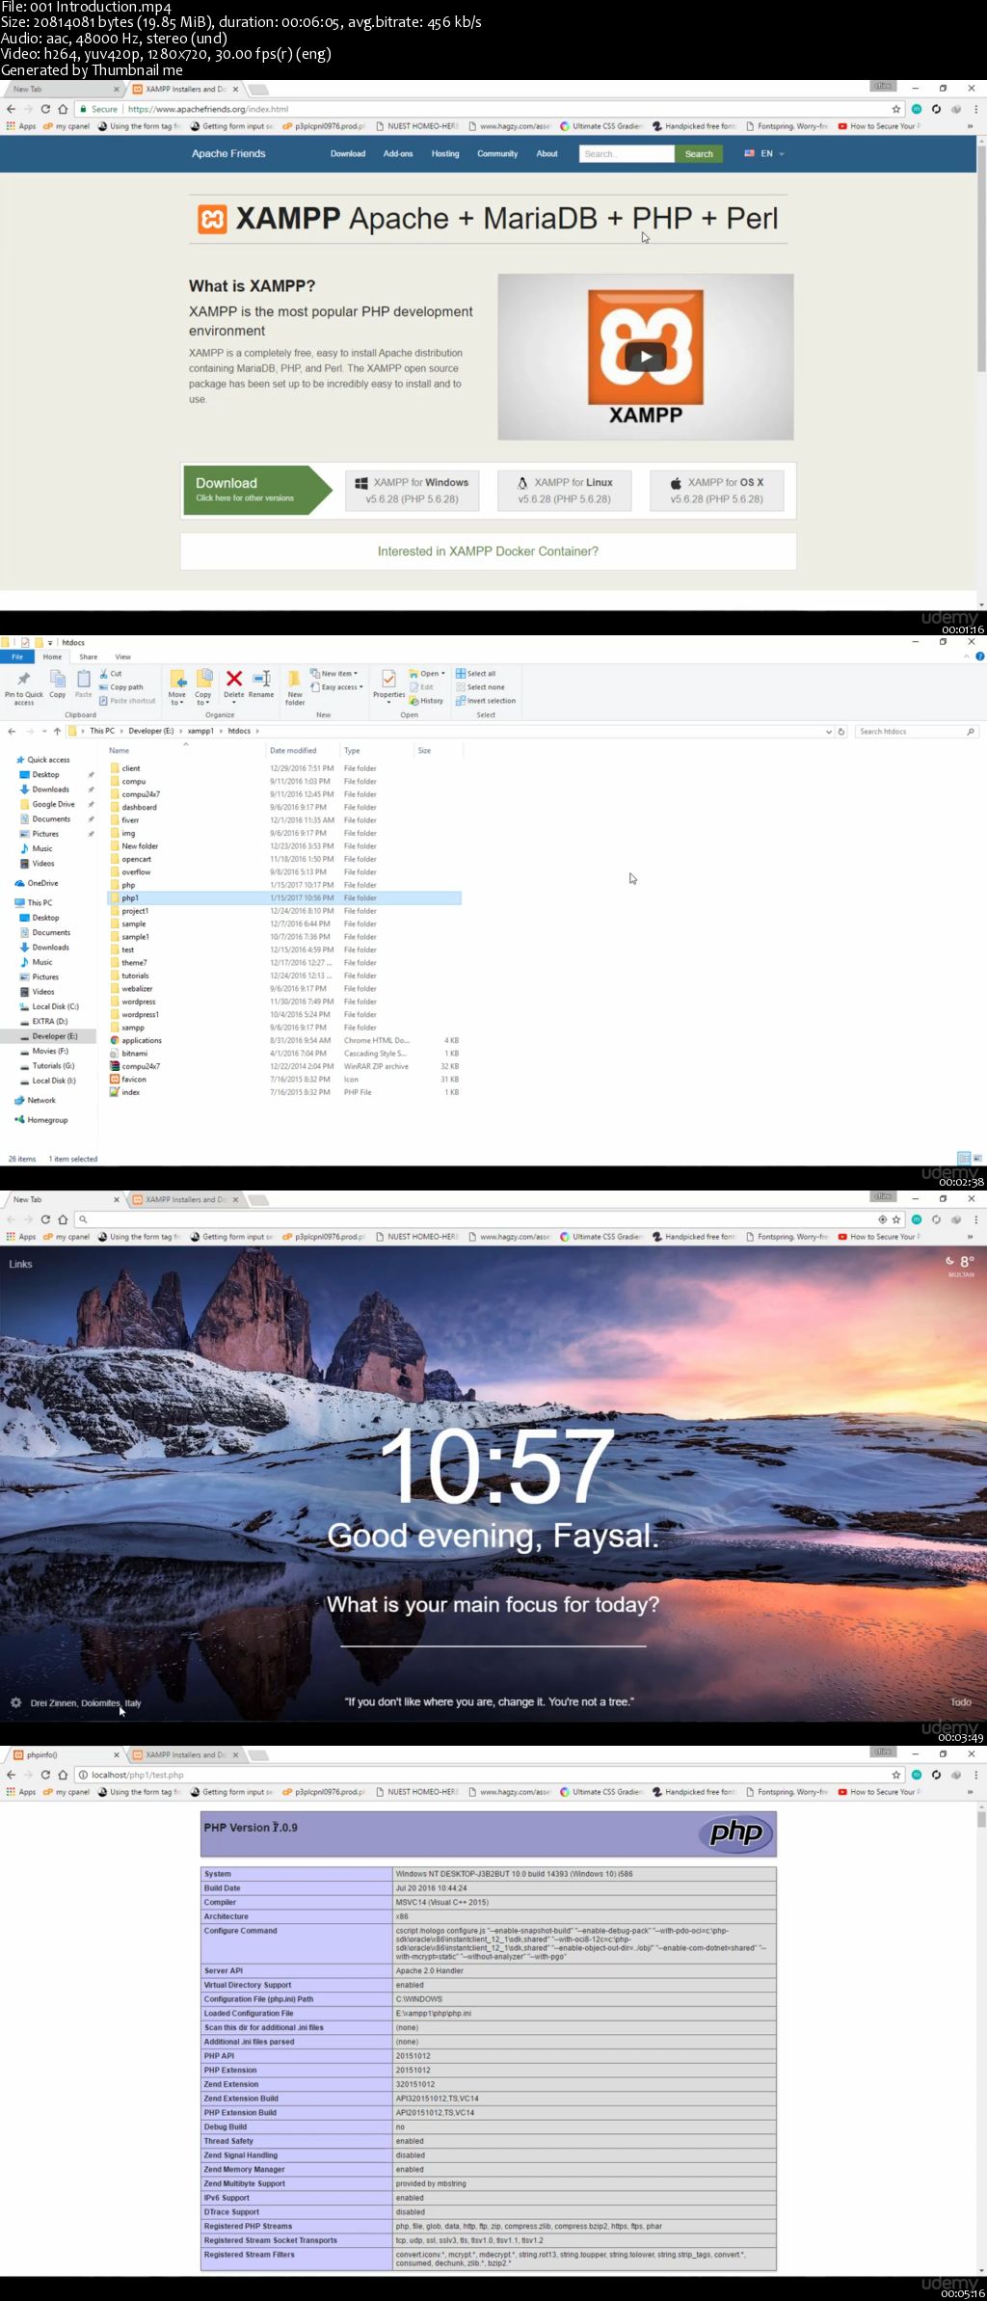Image resolution: width=987 pixels, height=2301 pixels.
Task: Open the Hosting page on Apache Friends
Action: pyautogui.click(x=445, y=153)
